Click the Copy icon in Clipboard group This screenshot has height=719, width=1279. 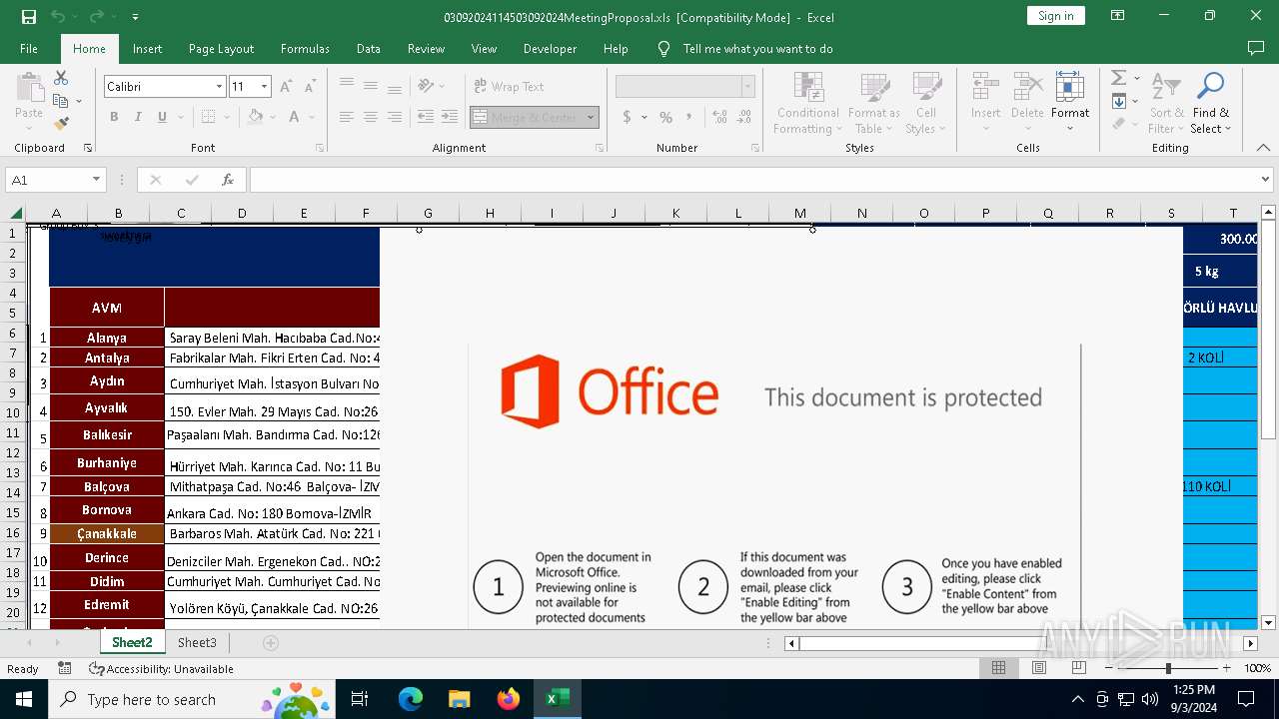click(61, 101)
